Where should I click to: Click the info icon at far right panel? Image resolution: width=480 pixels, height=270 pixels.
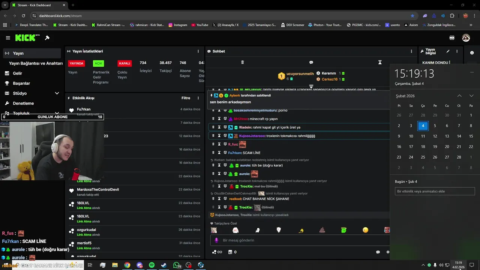coord(472,53)
